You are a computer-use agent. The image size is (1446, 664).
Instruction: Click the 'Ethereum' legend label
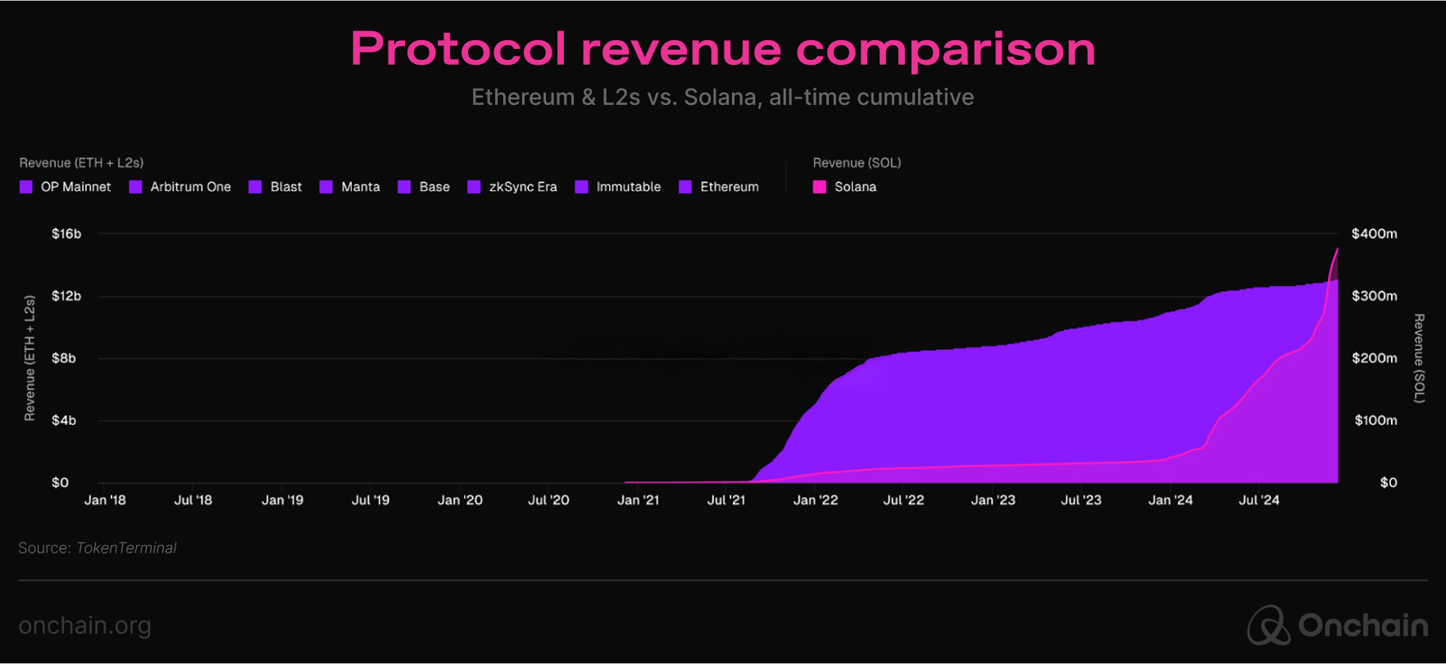(730, 187)
